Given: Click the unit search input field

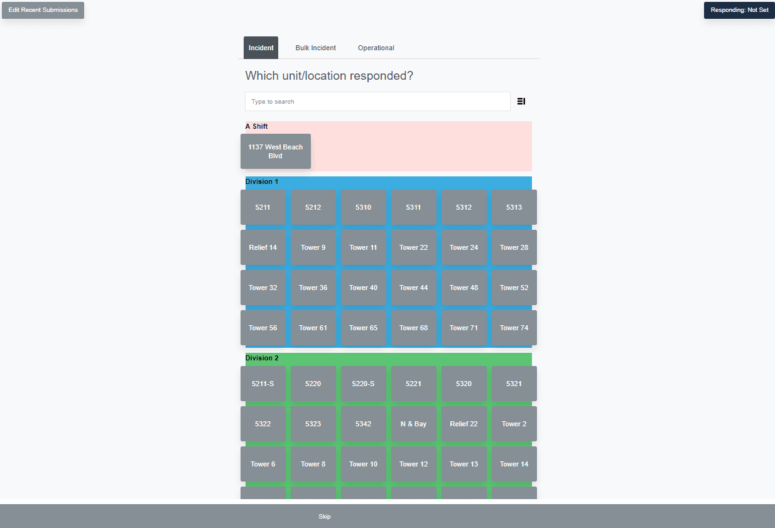Looking at the screenshot, I should [377, 102].
